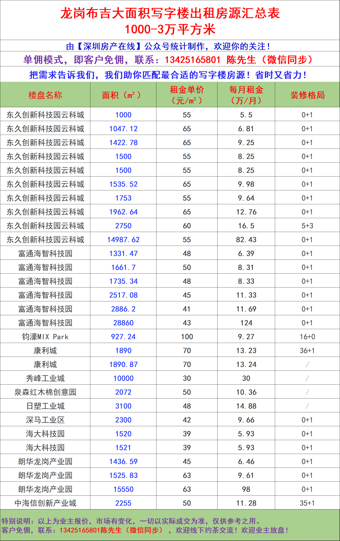Click the property name 中海信创新产业城
The width and height of the screenshot is (340, 541).
(45, 503)
